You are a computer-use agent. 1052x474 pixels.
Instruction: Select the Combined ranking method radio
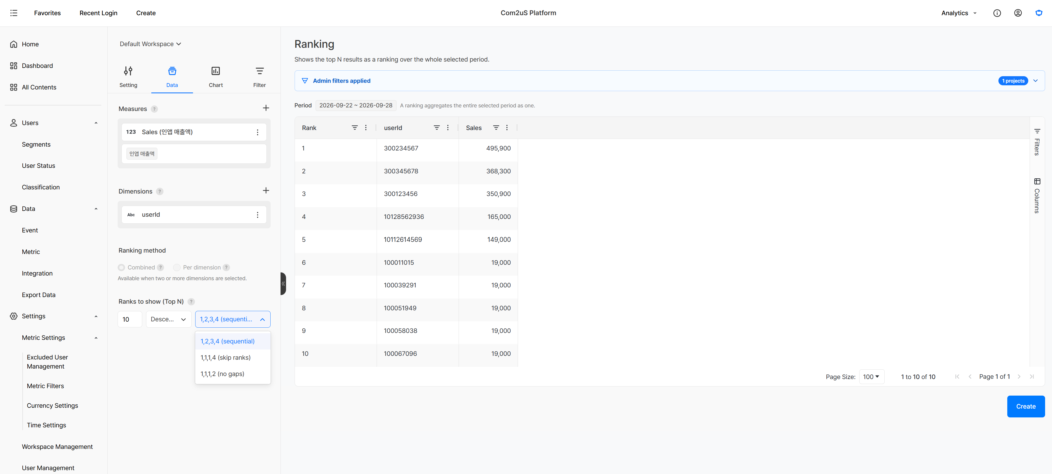(121, 268)
